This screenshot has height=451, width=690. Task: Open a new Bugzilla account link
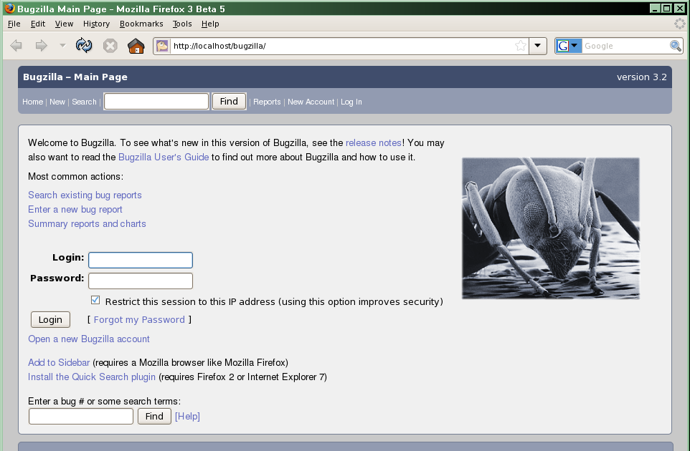(x=89, y=339)
